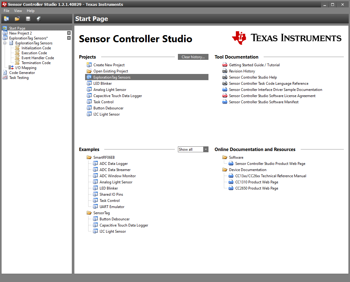Open CC13xx/CC26xx Technical Reference Manual
Image resolution: width=350 pixels, height=282 pixels.
pos(271,176)
